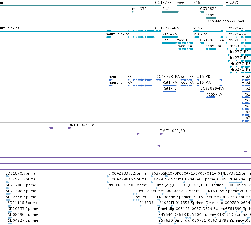Open the wee-RB transcript

point(186,43)
